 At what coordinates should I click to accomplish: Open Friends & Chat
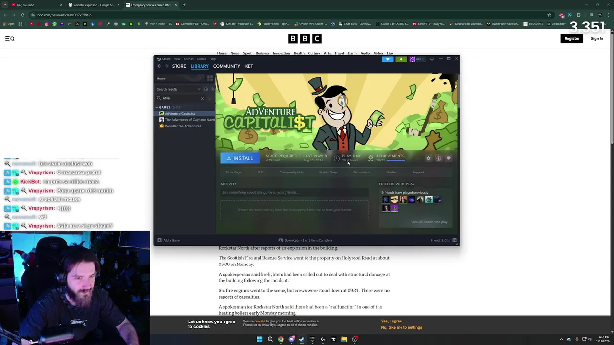pyautogui.click(x=443, y=240)
